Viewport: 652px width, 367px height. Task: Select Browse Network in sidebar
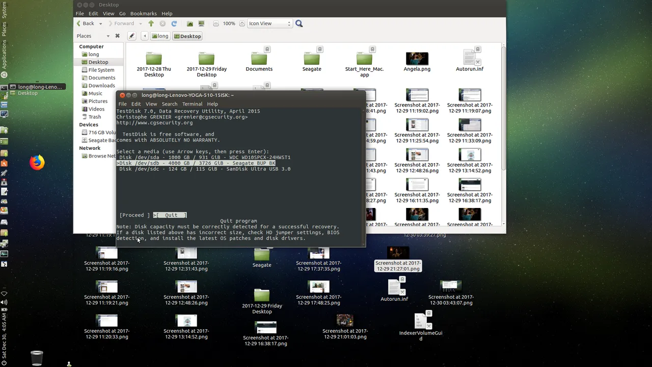tap(98, 156)
